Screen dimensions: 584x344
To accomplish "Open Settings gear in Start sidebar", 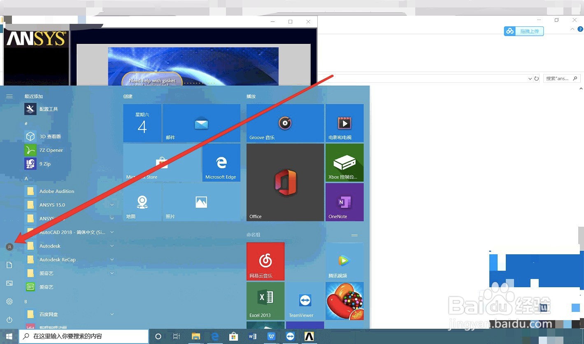I will (x=9, y=302).
